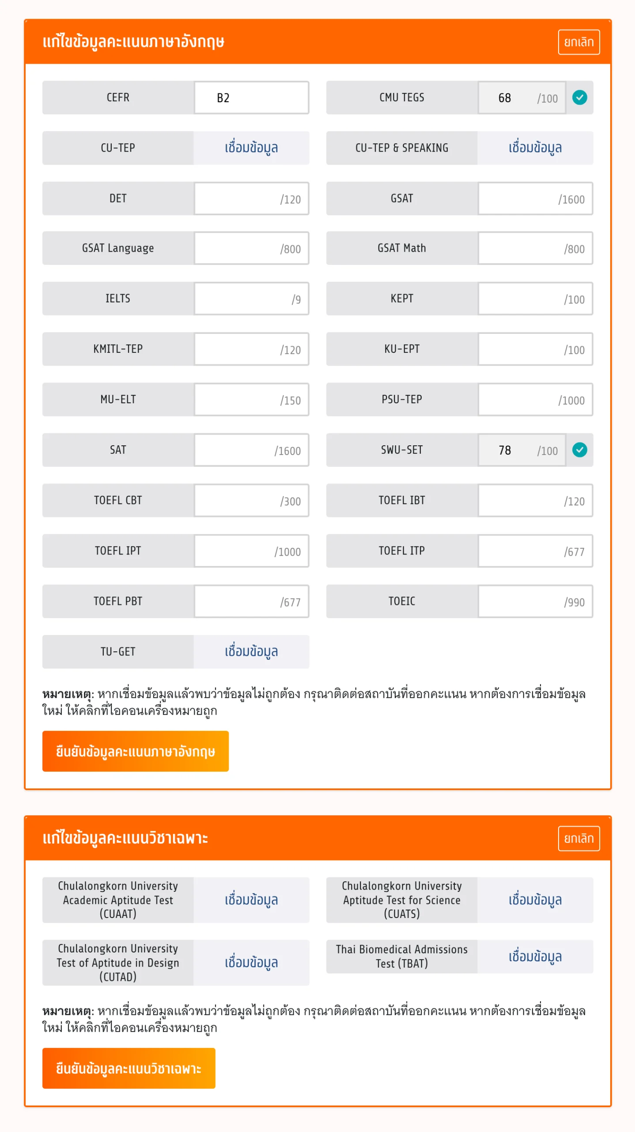
Task: Focus the IELTS score input field
Action: [x=241, y=299]
